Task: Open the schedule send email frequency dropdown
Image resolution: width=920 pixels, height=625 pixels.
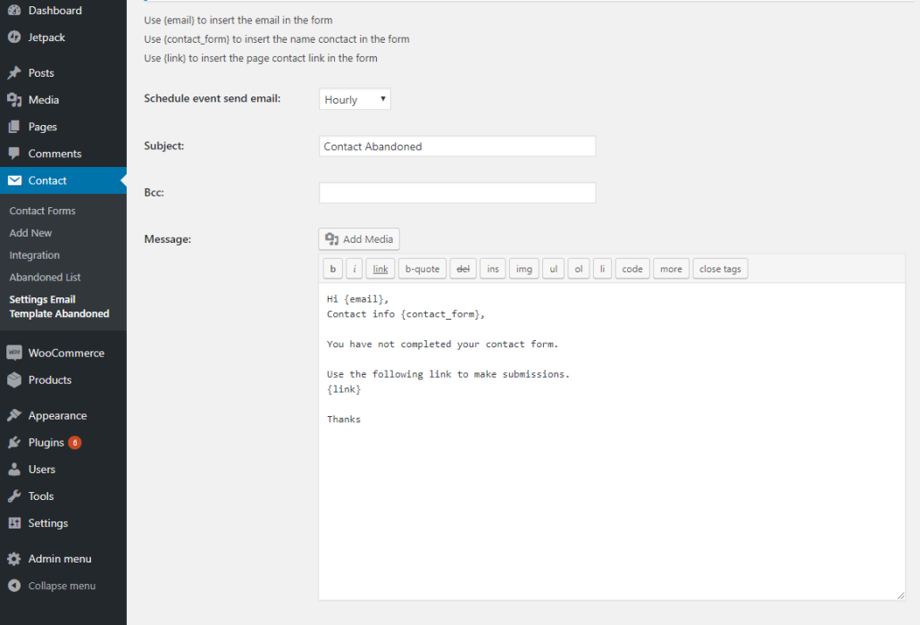Action: coord(354,98)
